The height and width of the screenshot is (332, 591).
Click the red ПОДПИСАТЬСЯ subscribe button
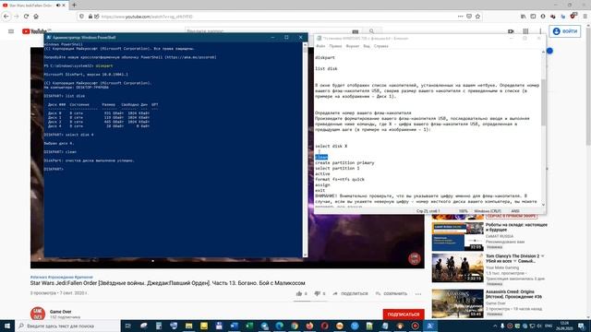tap(404, 314)
